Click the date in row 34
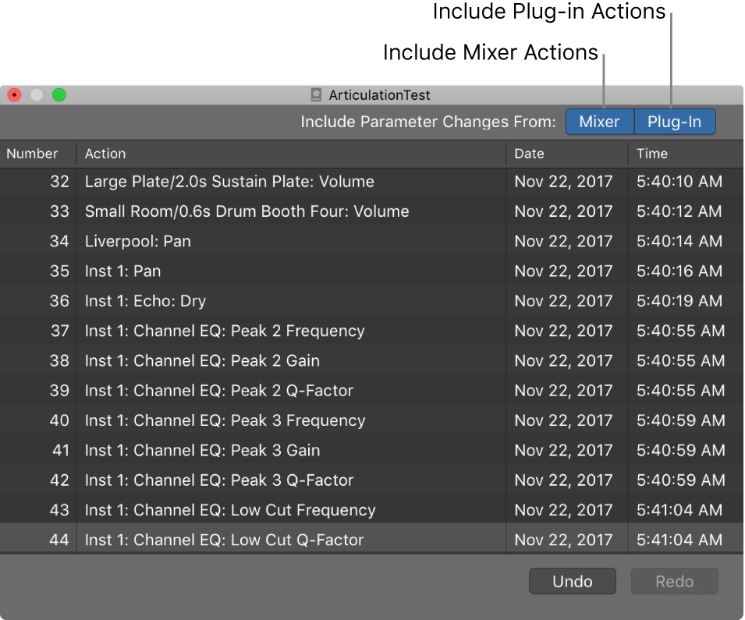Image resolution: width=745 pixels, height=620 pixels. 563,241
